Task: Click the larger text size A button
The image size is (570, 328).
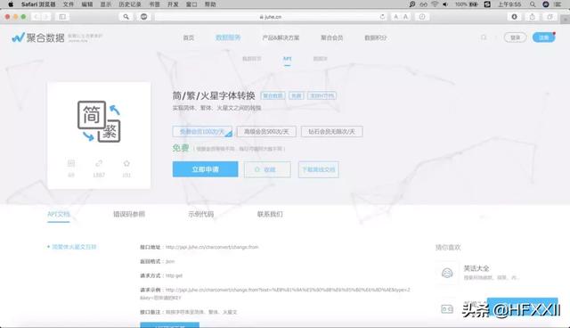Action: pyautogui.click(x=406, y=17)
